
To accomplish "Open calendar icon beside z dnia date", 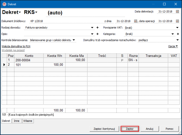I will pyautogui.click(x=136, y=21).
